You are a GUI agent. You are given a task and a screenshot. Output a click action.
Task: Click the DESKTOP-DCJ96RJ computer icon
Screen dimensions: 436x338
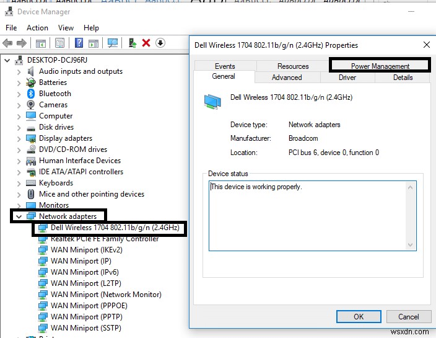pos(19,60)
